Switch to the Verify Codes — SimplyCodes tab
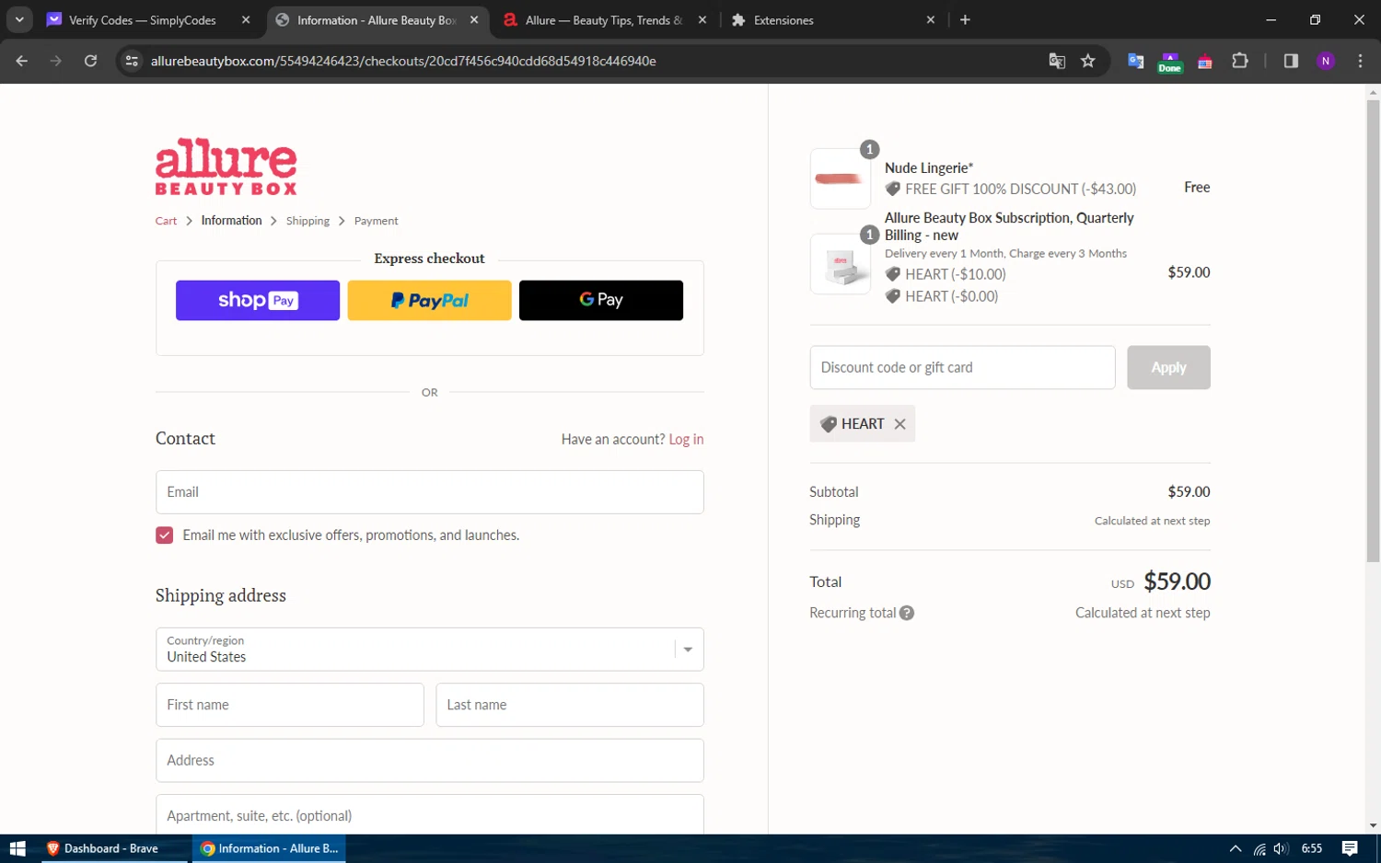The width and height of the screenshot is (1381, 863). coord(142,20)
